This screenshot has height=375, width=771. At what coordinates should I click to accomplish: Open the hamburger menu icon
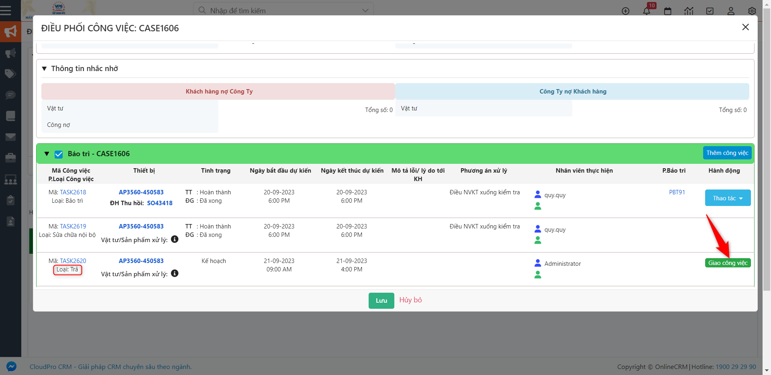click(6, 10)
